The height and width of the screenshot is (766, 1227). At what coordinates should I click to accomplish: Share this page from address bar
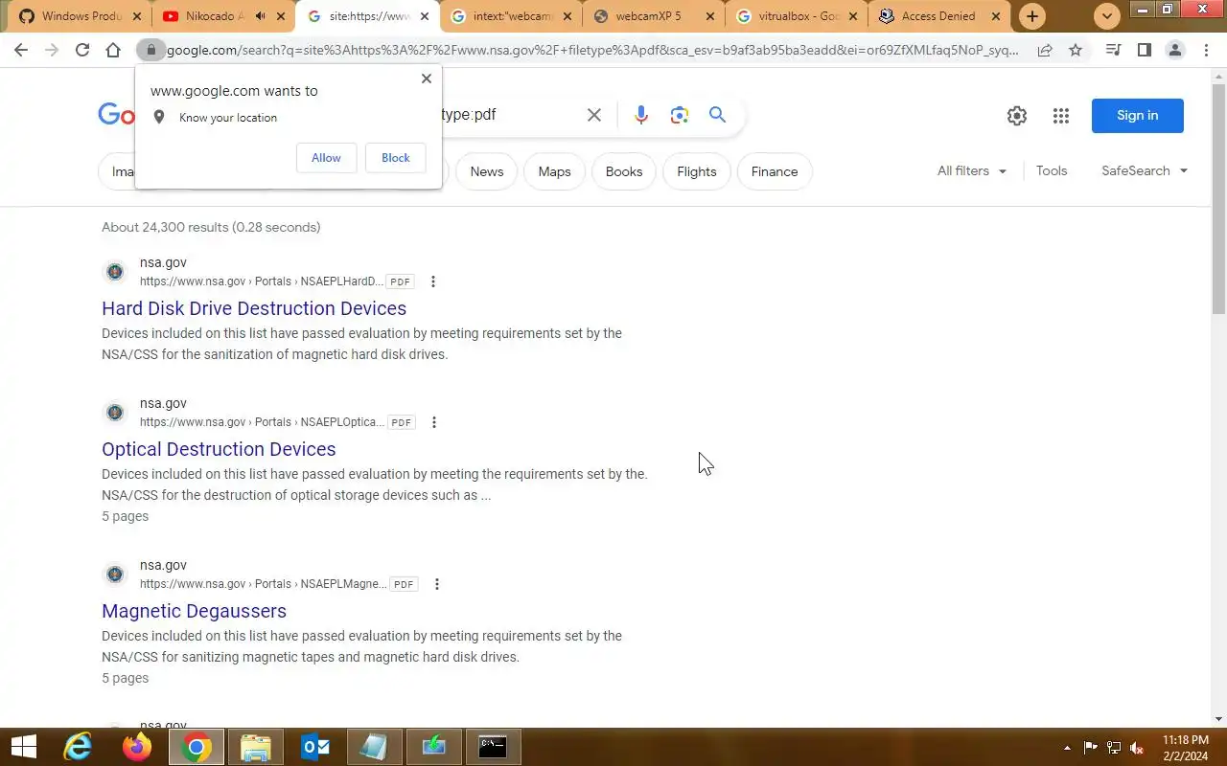pos(1045,50)
